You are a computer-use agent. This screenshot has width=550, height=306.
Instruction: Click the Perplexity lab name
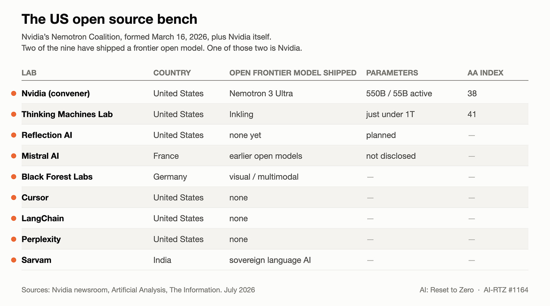[41, 239]
